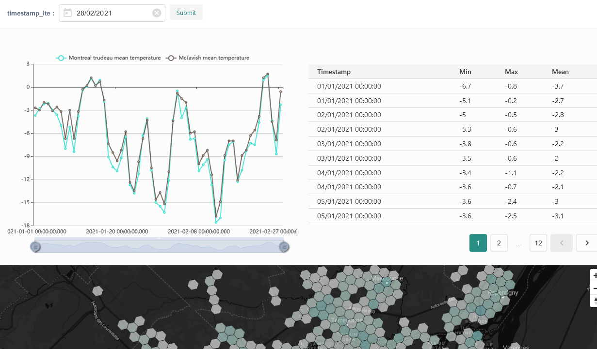This screenshot has height=349, width=597.
Task: Click the Mean value -3.7 cell
Action: 558,86
